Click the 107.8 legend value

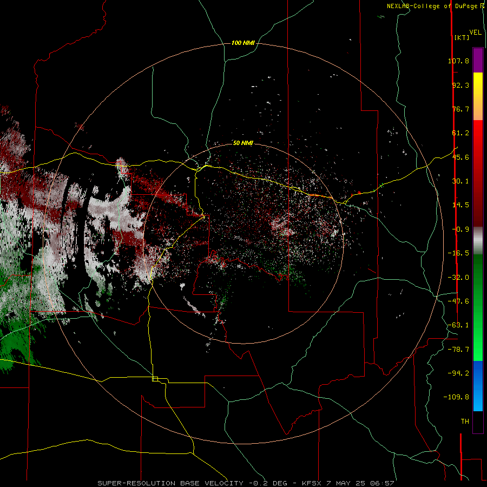tap(458, 61)
